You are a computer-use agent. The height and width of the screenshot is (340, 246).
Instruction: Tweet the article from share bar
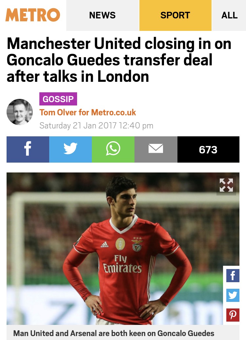click(71, 149)
